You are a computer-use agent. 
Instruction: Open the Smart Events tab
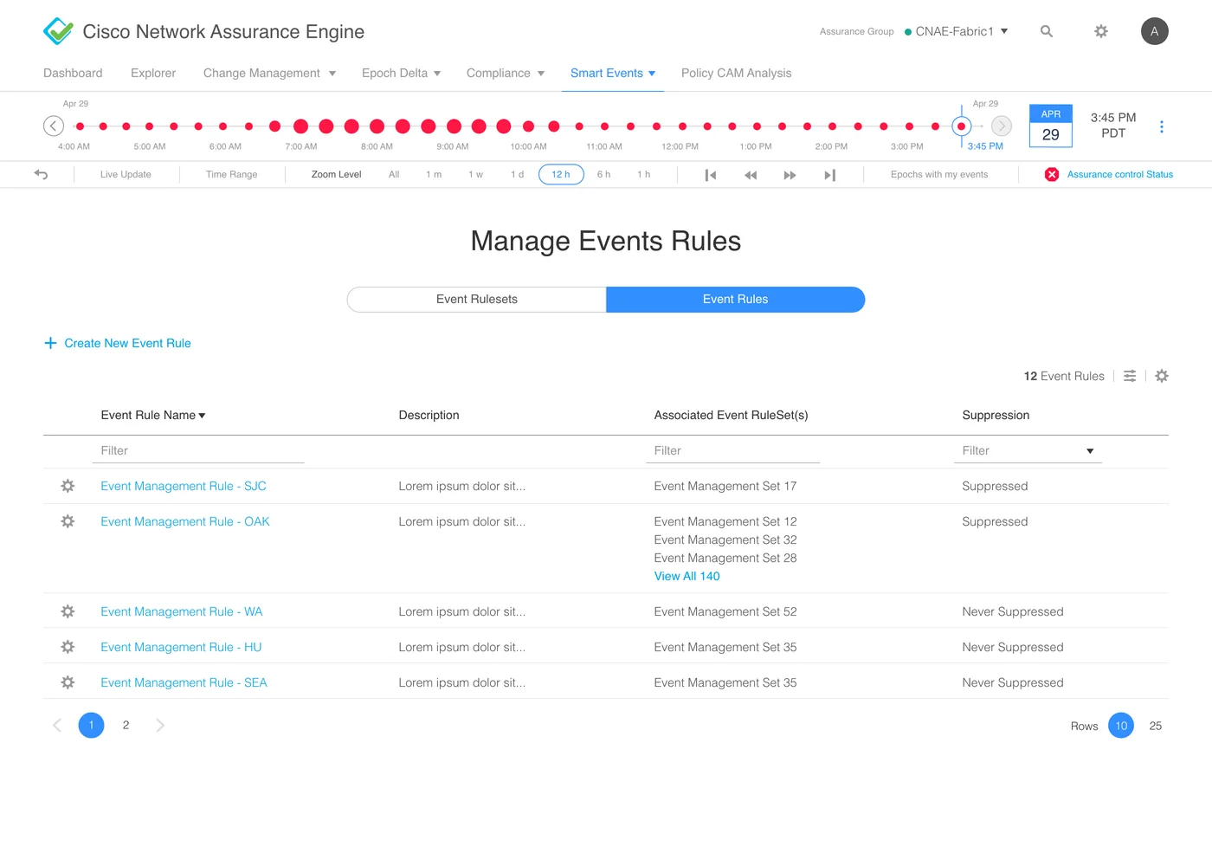coord(613,74)
